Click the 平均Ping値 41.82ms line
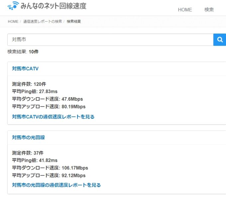The height and width of the screenshot is (197, 226). click(35, 160)
